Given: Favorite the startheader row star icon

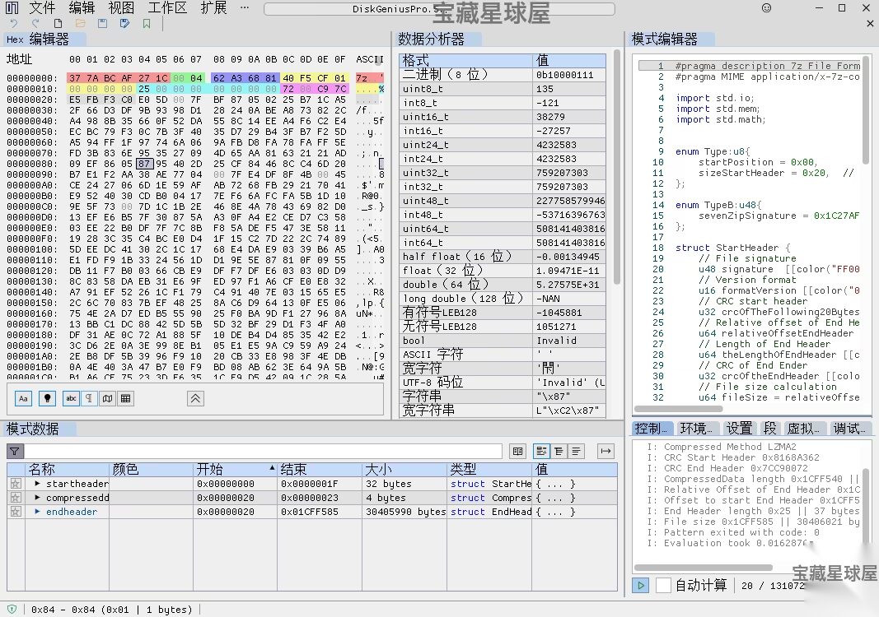Looking at the screenshot, I should click(x=16, y=484).
